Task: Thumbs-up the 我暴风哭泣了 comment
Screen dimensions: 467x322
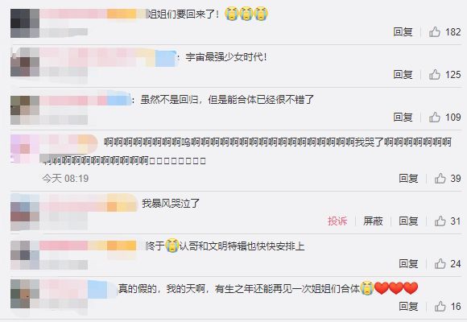Action: [440, 221]
